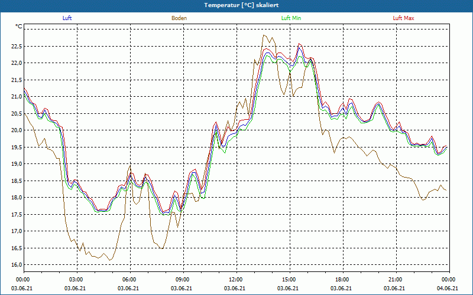This screenshot has height=295, width=473.
Task: Click the 18,5 y-axis value
Action: pos(17,181)
